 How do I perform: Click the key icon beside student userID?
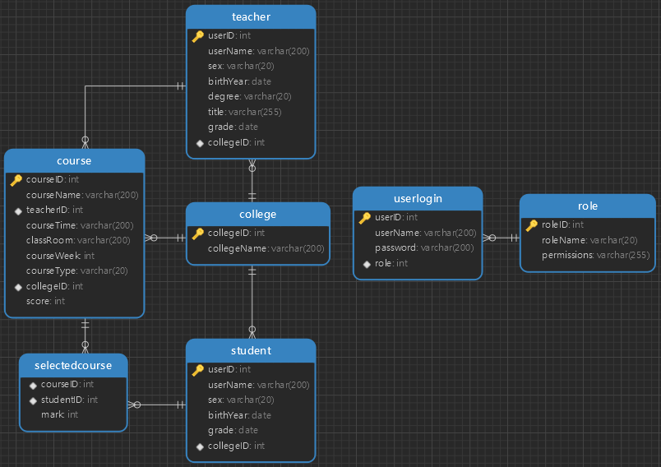(x=197, y=370)
